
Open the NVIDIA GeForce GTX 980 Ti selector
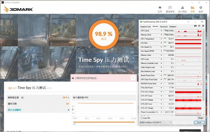coord(156,122)
